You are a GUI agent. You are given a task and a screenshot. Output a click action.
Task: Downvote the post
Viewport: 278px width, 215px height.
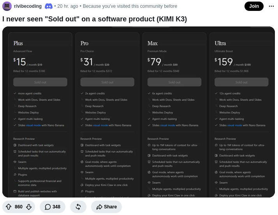(x=29, y=207)
